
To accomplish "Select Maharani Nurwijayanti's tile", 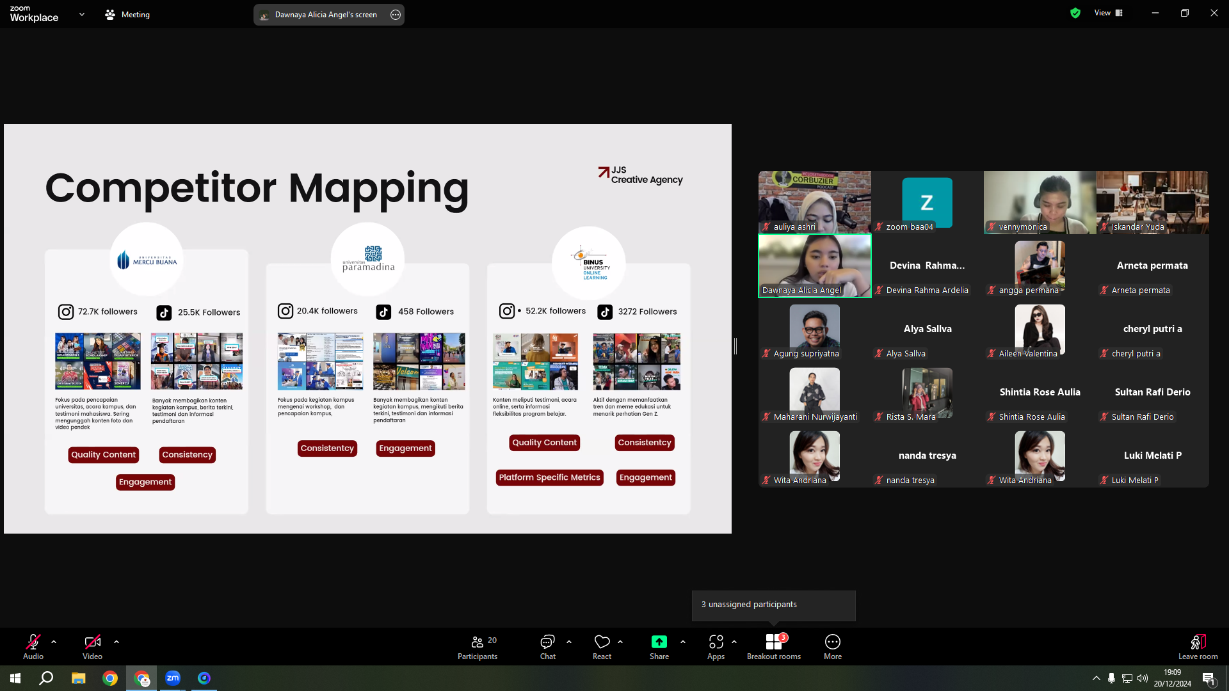I will [x=815, y=392].
